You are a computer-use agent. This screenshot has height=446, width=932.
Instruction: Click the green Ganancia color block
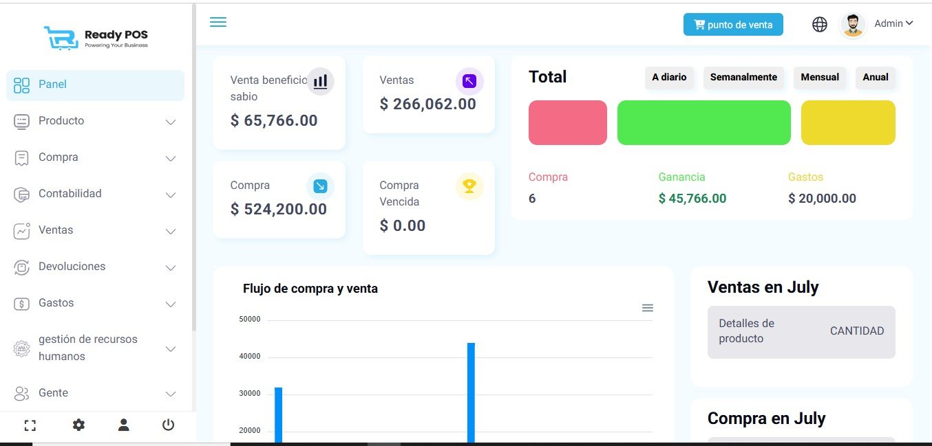click(x=703, y=122)
